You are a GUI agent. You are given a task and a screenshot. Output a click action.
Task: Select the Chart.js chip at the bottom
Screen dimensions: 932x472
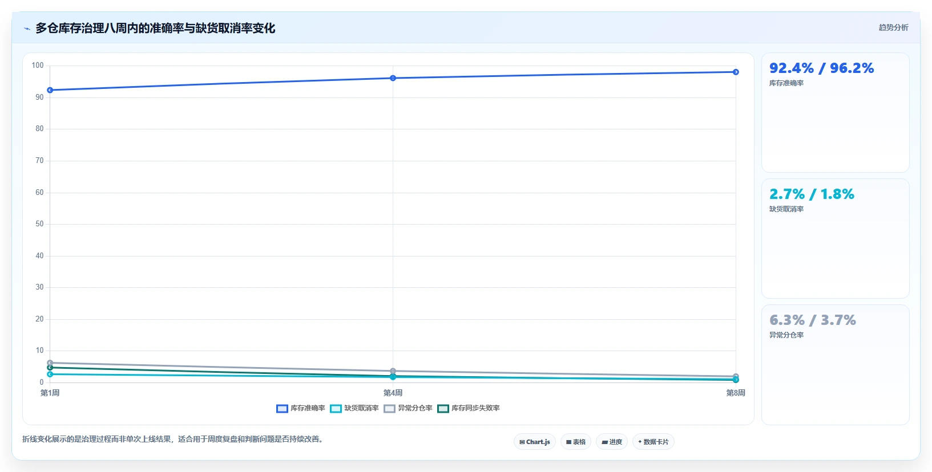tap(535, 442)
